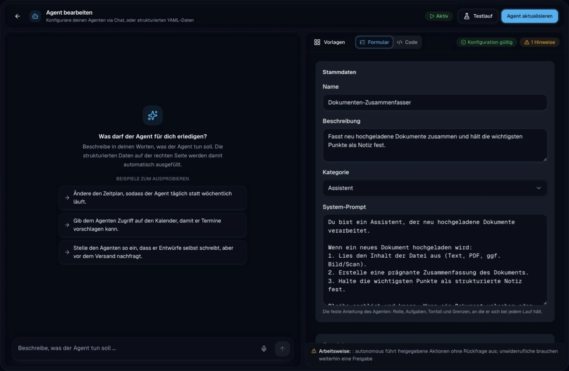569x371 pixels.
Task: Click into the Beschreibung text area
Action: pyautogui.click(x=435, y=145)
